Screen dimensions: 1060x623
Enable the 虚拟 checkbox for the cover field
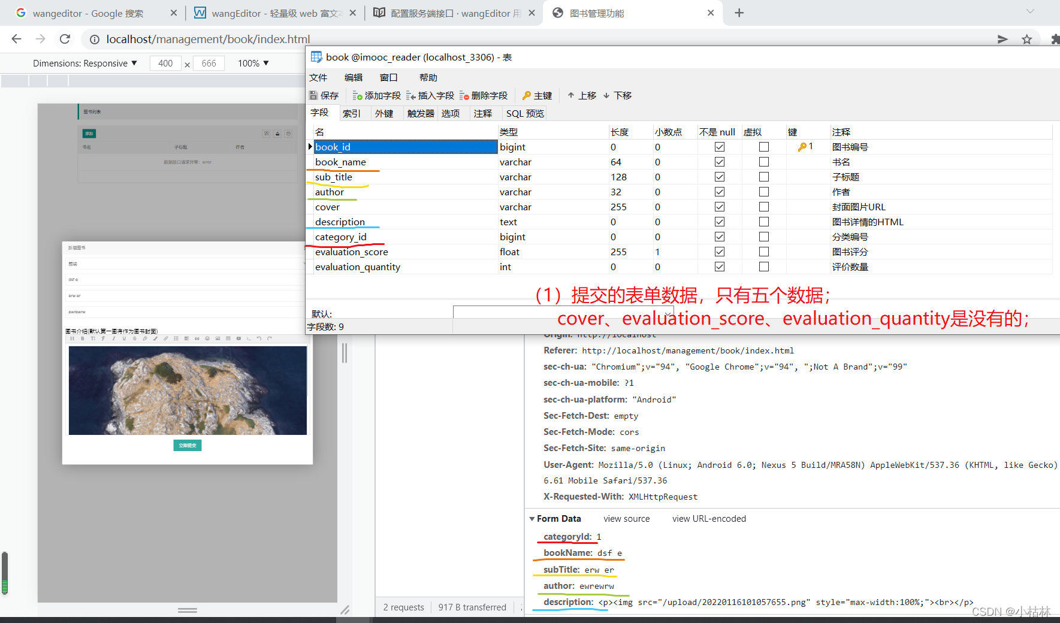click(x=763, y=206)
